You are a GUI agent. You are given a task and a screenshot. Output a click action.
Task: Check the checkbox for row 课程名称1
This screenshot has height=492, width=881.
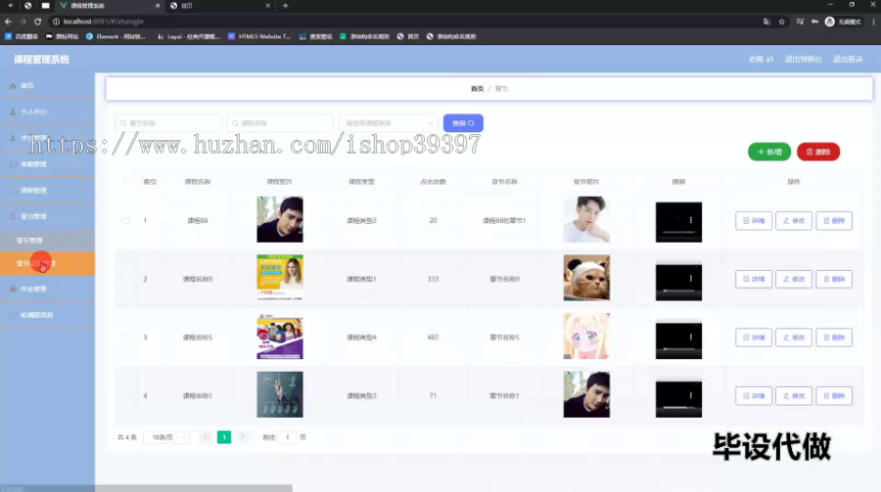click(127, 396)
